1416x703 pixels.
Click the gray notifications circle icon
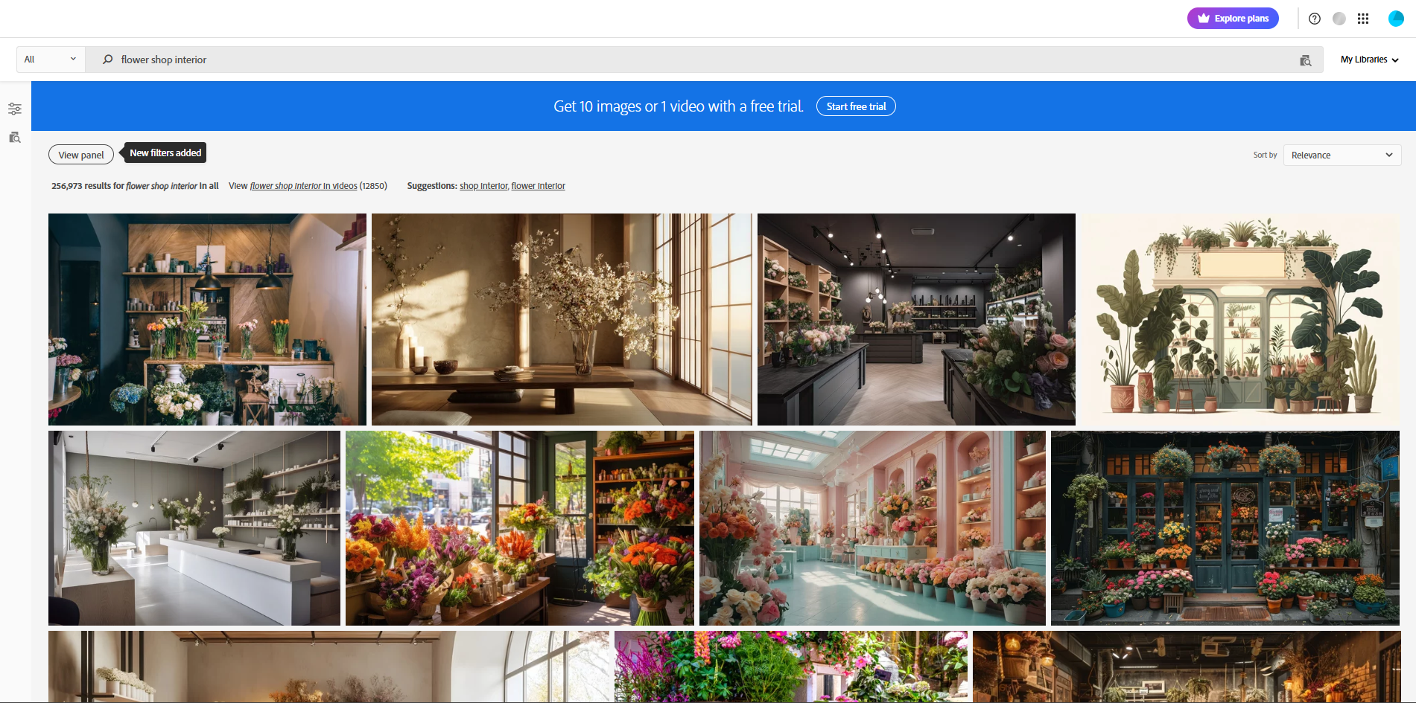click(1339, 19)
